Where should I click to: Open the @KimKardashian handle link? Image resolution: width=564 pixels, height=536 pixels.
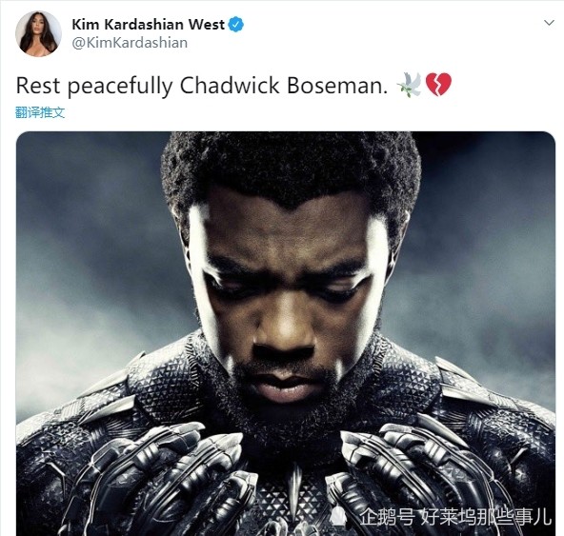click(130, 43)
